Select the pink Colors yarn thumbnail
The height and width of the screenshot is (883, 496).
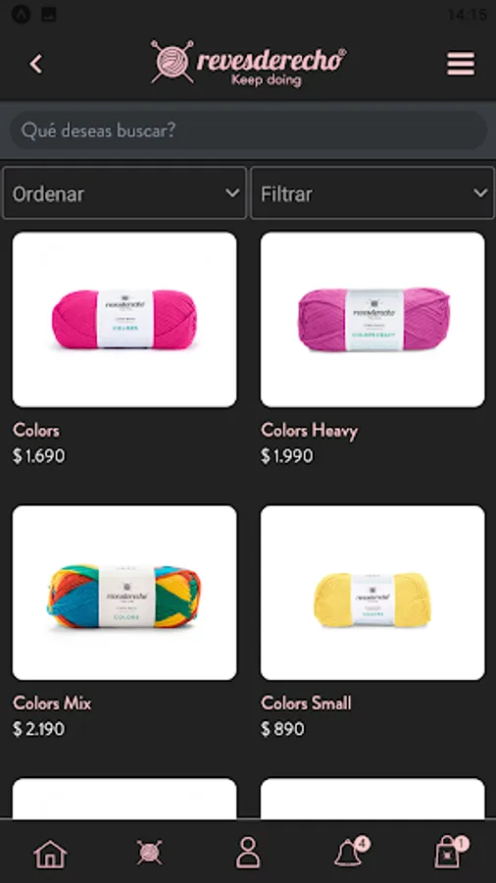[124, 320]
